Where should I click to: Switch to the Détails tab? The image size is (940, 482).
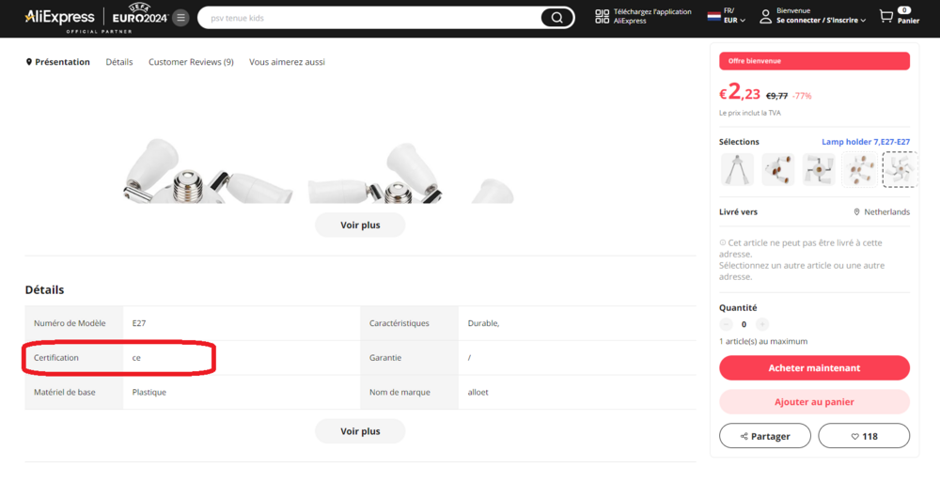click(119, 62)
